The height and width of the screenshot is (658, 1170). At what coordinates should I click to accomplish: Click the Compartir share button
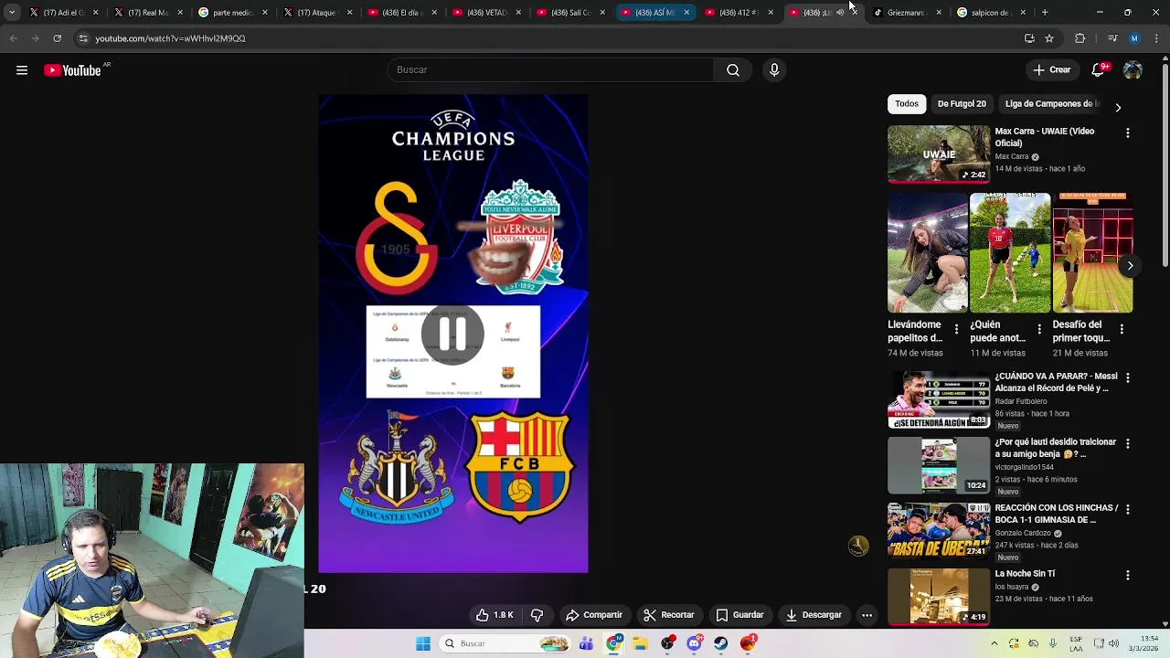click(593, 615)
